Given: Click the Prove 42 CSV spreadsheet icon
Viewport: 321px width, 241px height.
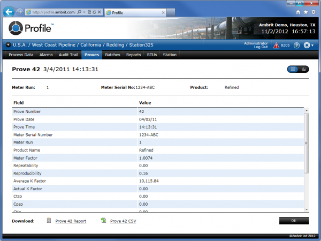Looking at the screenshot, I should pos(104,220).
